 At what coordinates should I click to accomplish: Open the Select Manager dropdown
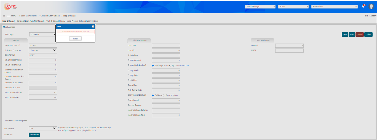tap(260, 7)
